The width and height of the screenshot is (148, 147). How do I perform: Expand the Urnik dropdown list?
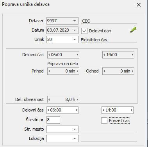75,39
